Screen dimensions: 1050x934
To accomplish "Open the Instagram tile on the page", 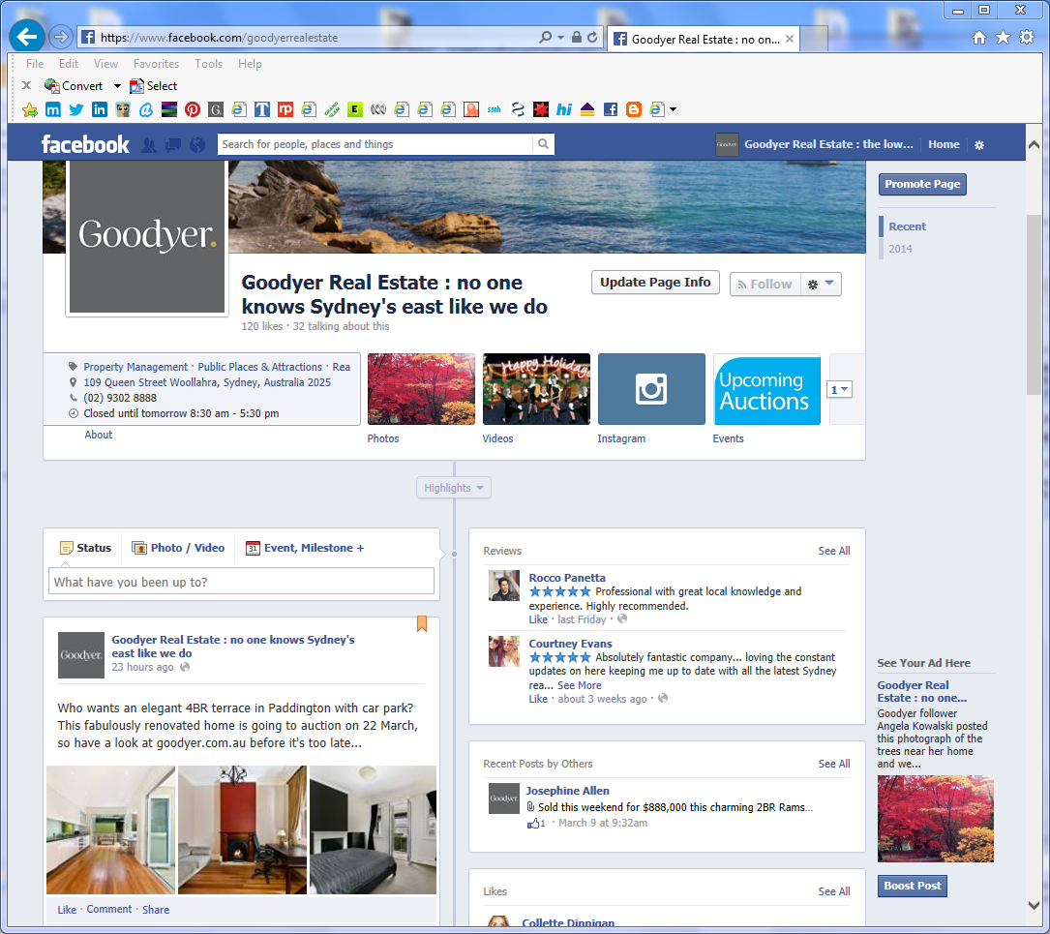I will (x=651, y=389).
